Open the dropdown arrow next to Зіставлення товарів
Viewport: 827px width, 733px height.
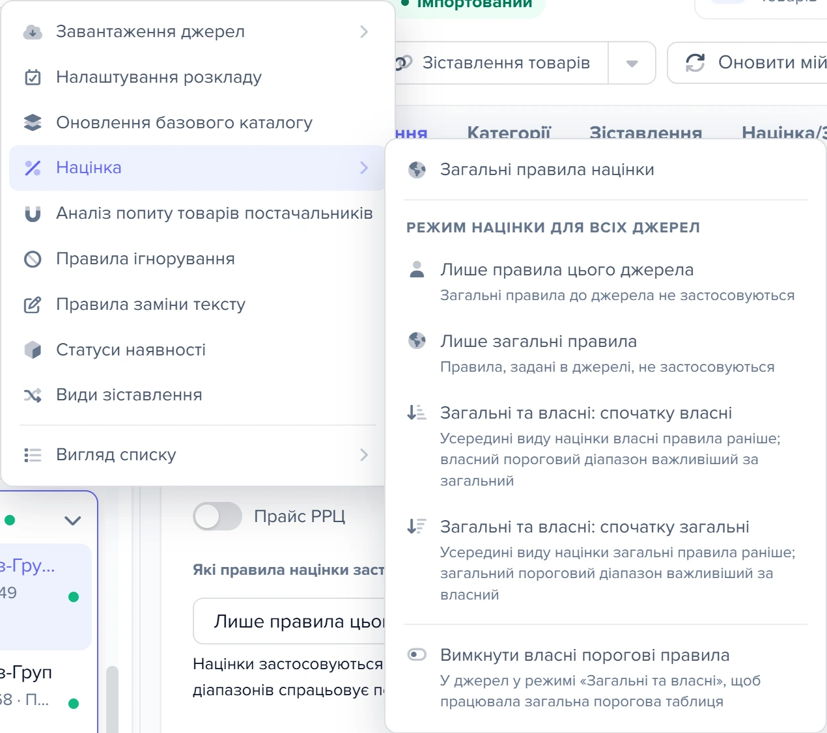click(x=632, y=63)
